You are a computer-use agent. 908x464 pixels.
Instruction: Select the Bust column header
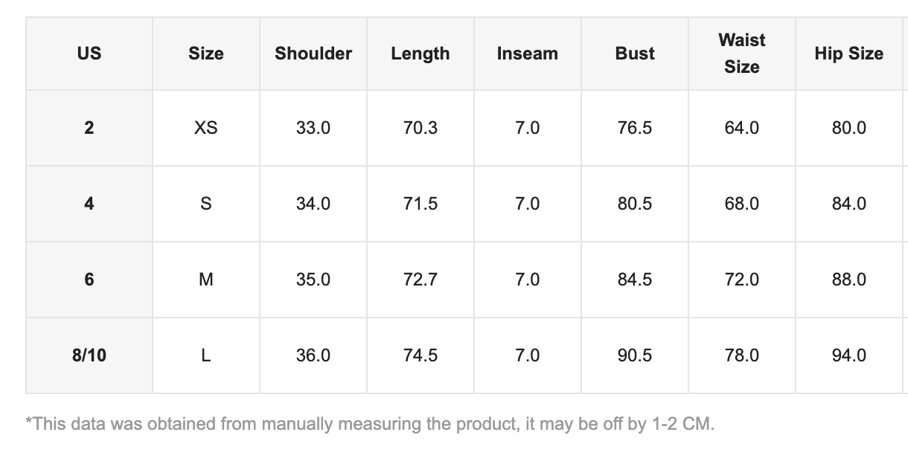tap(635, 54)
